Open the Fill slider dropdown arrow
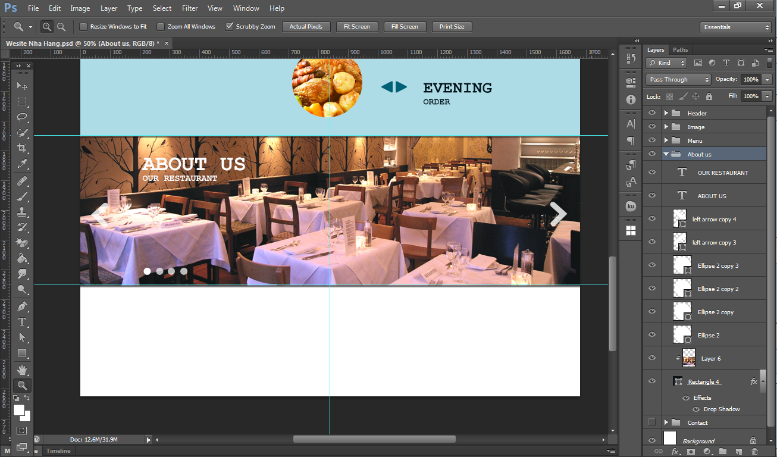Image resolution: width=777 pixels, height=457 pixels. coord(767,96)
